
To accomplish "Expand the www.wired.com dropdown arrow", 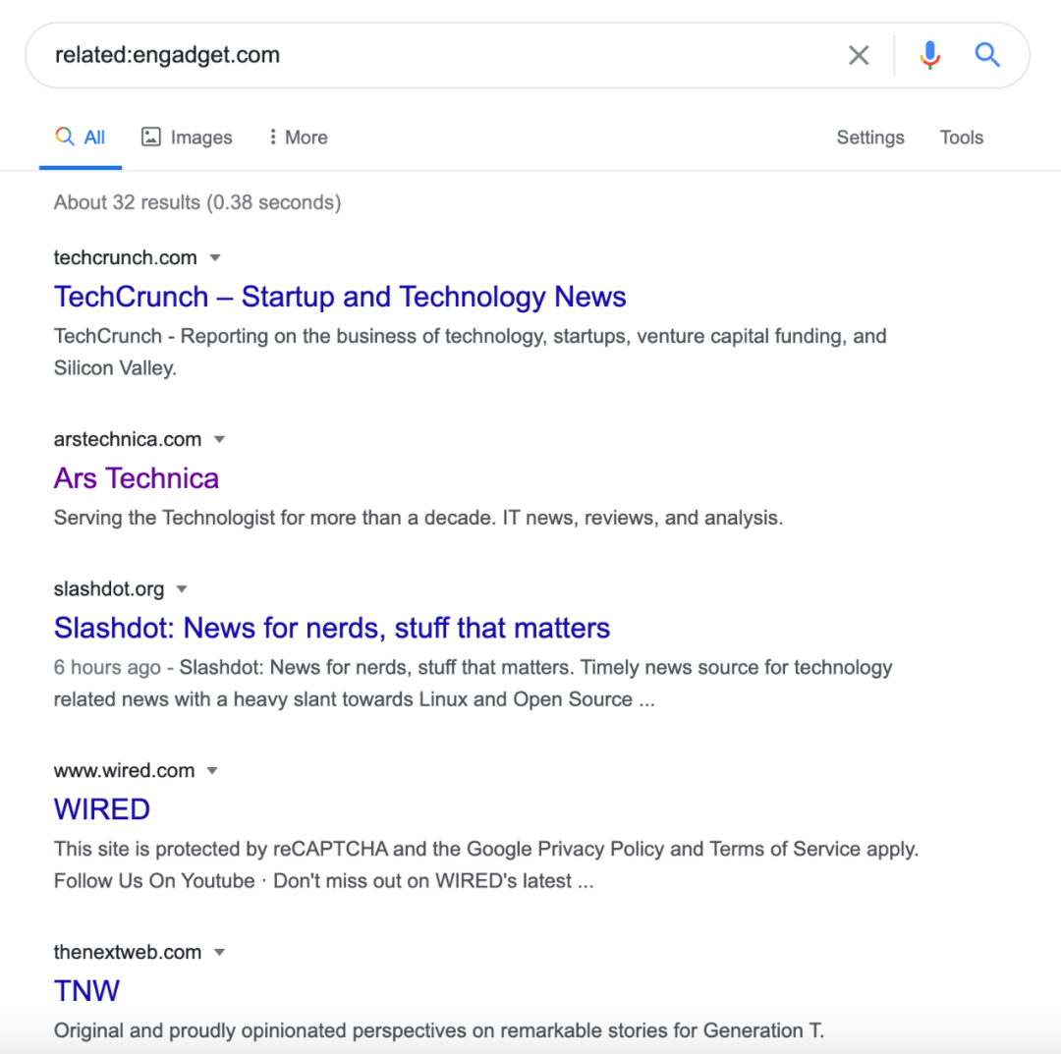I will pyautogui.click(x=212, y=770).
